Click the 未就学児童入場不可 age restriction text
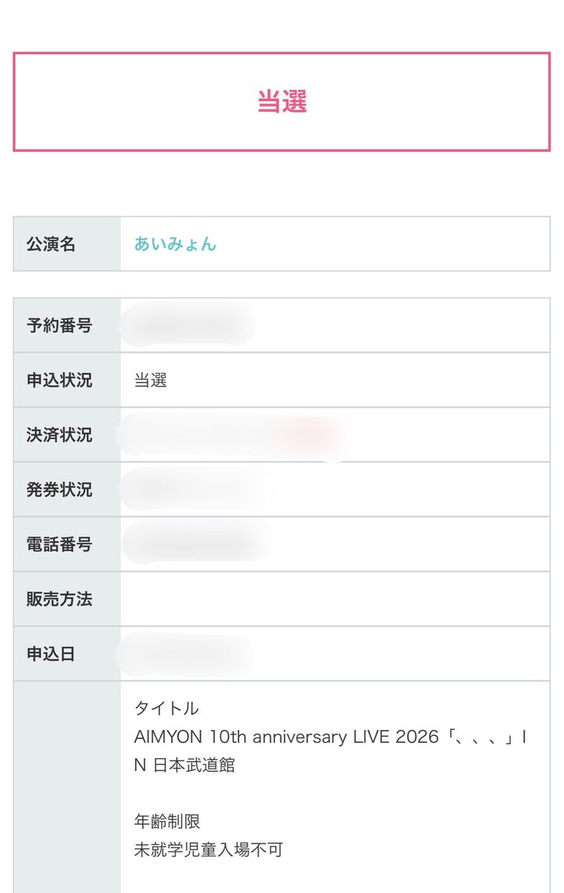Screen dimensions: 564x893 208,849
